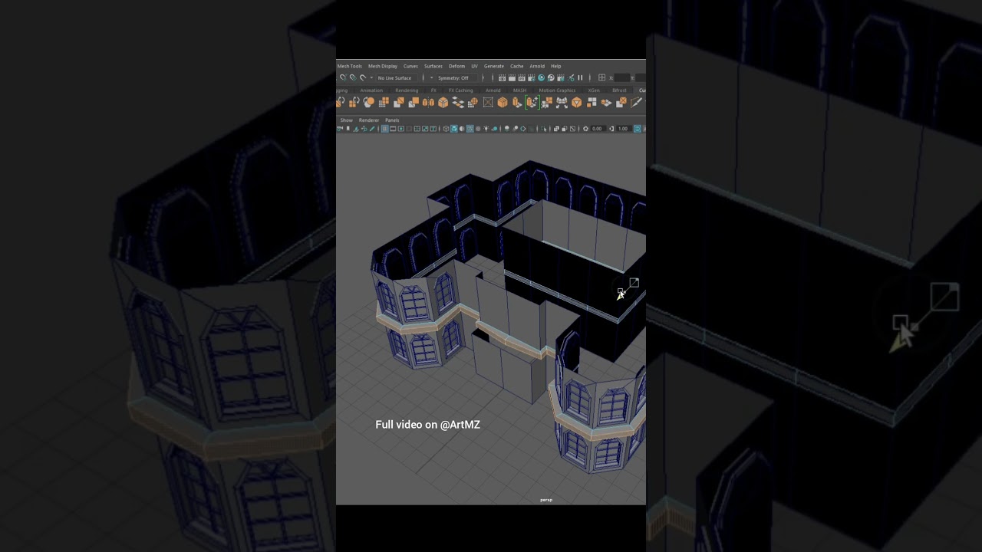Switch to the Motion Graphics shelf tab

(557, 90)
